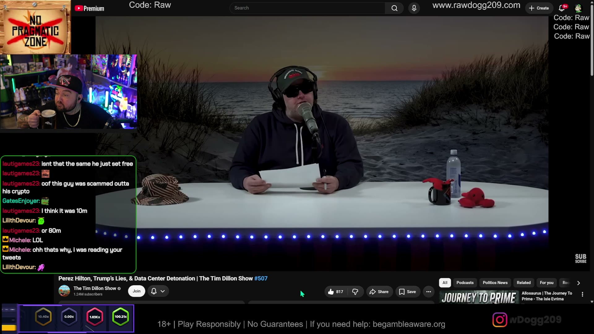Screen dimensions: 594x334
Task: Click the Subscribe watermark on video
Action: coord(581,259)
